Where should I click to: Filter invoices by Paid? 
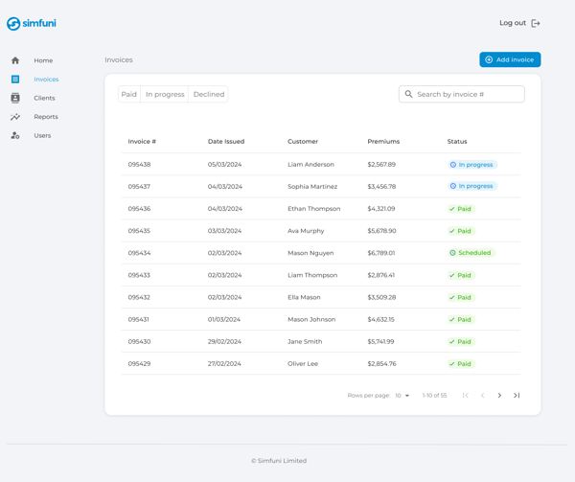pos(129,94)
